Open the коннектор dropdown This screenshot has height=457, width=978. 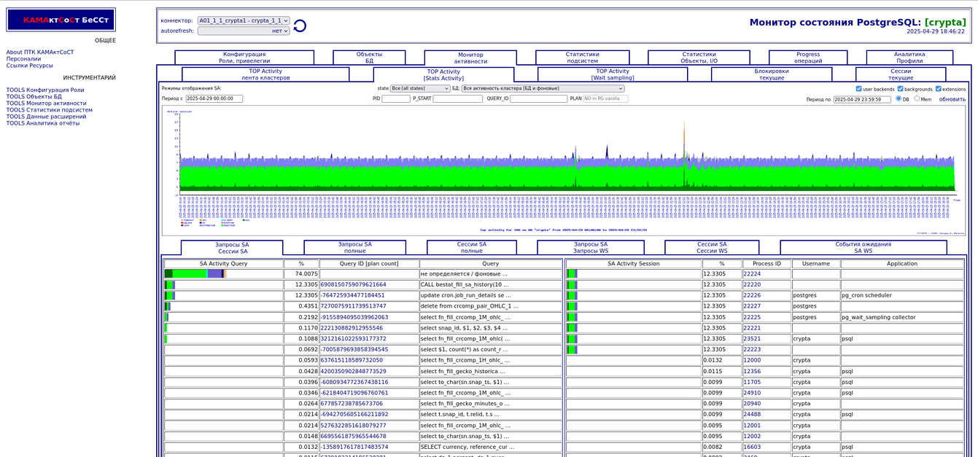(x=244, y=21)
